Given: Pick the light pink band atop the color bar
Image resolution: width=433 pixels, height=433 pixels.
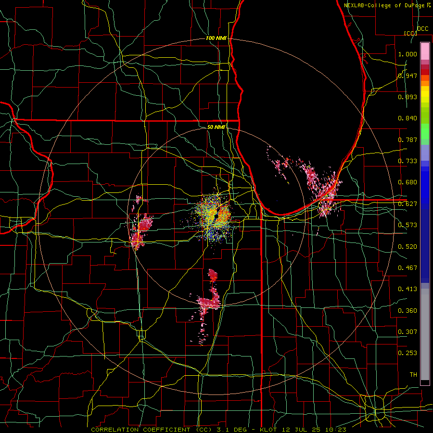Looking at the screenshot, I should [x=425, y=51].
